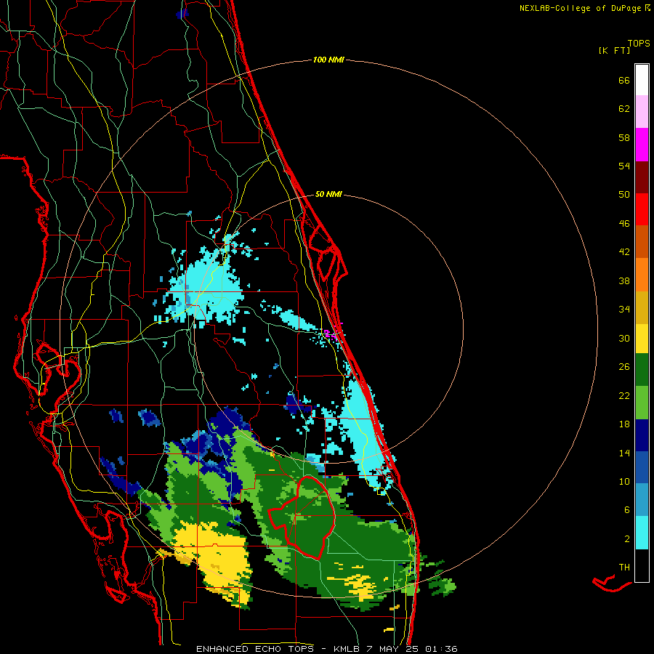Image resolution: width=654 pixels, height=654 pixels.
Task: Click the legend value 38
Action: pyautogui.click(x=624, y=281)
